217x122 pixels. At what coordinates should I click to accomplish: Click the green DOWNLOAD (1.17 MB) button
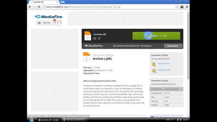click(x=156, y=36)
